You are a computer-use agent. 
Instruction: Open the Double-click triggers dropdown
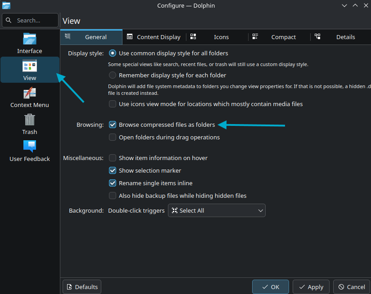(217, 210)
